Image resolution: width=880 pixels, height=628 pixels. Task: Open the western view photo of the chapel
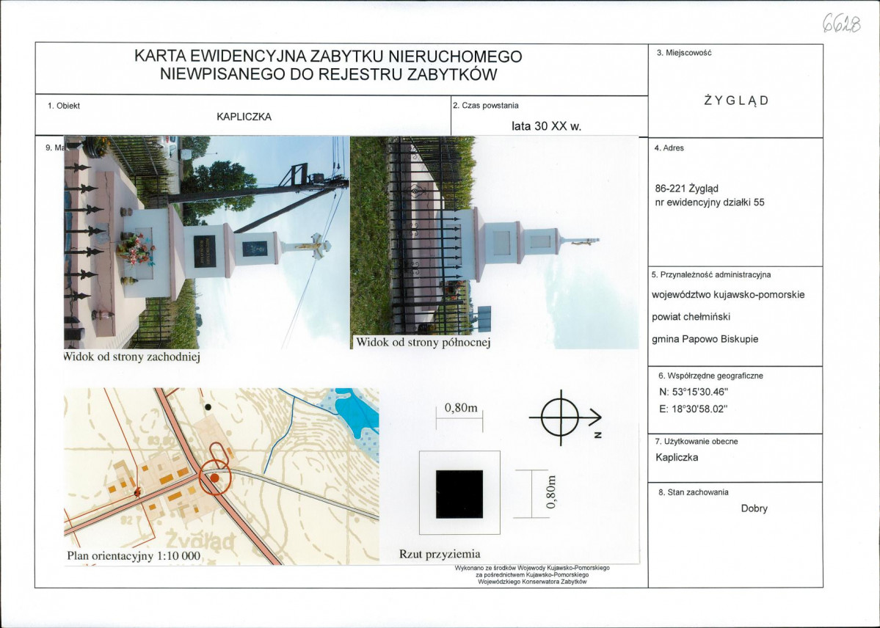206,242
